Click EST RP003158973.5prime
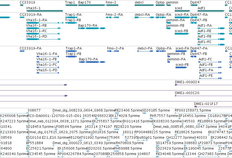This screenshot has height=158, width=232. coord(193,110)
